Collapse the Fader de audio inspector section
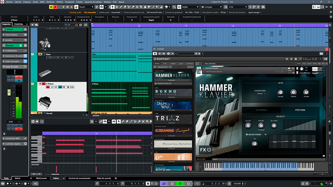This screenshot has height=187, width=333. coord(15,67)
